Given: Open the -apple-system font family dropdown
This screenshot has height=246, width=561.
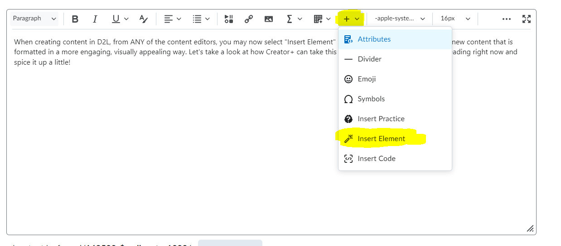Looking at the screenshot, I should (x=400, y=19).
